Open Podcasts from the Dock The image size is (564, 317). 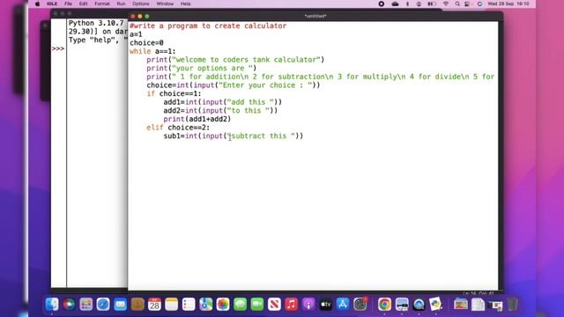coord(308,305)
